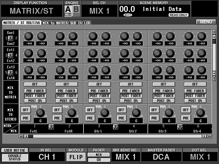Toggle MIX TO STEREO OFF button for FotL
Viewport: 219px width, 164px height.
point(26,110)
